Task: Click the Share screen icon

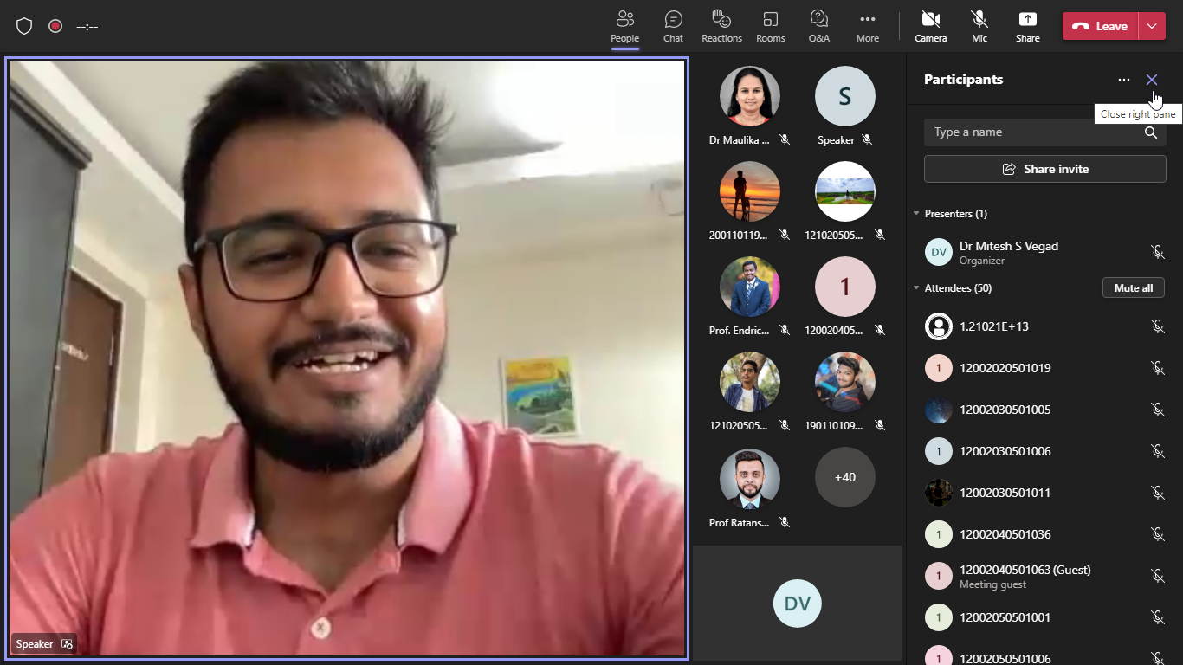Action: tap(1027, 26)
